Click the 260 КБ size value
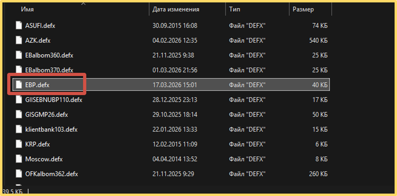The width and height of the screenshot is (397, 196). pyautogui.click(x=318, y=174)
